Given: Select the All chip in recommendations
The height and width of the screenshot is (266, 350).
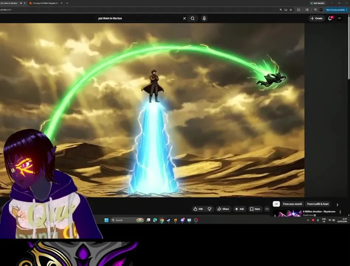Looking at the screenshot, I should 276,204.
